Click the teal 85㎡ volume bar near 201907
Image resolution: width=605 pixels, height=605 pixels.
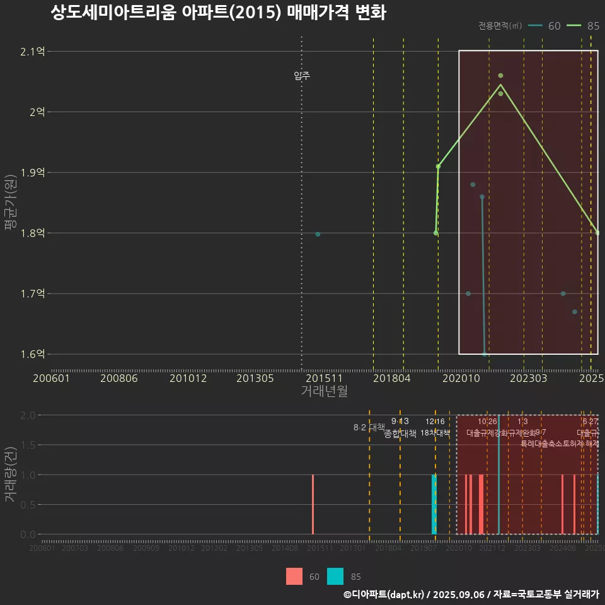pyautogui.click(x=434, y=504)
